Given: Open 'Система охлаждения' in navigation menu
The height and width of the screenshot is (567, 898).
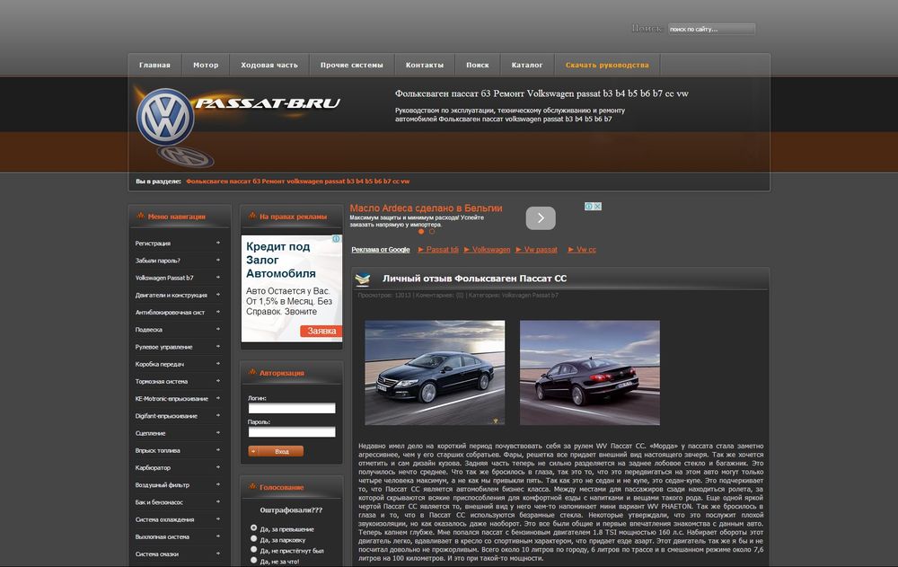Looking at the screenshot, I should tap(164, 519).
